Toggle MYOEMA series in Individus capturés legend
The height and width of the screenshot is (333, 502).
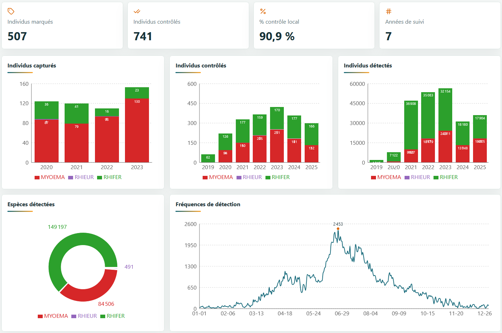[50, 177]
